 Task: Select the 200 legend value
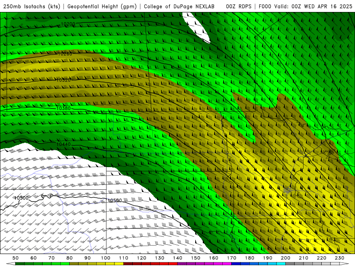coord(285,258)
